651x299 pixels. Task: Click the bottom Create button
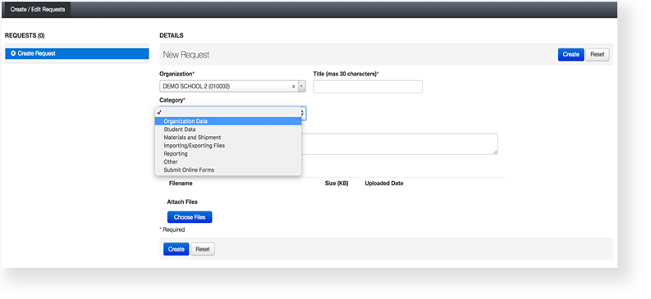click(176, 249)
